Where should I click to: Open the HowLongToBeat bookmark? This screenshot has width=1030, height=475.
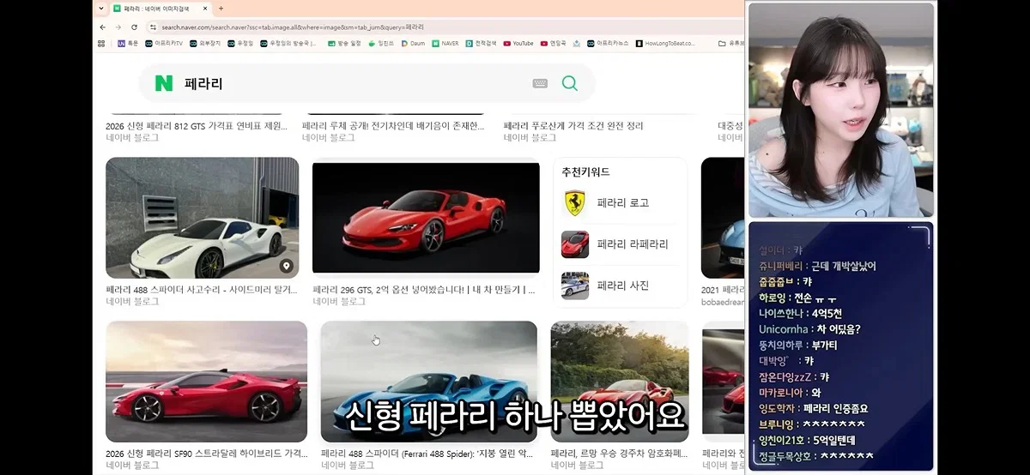click(x=664, y=43)
